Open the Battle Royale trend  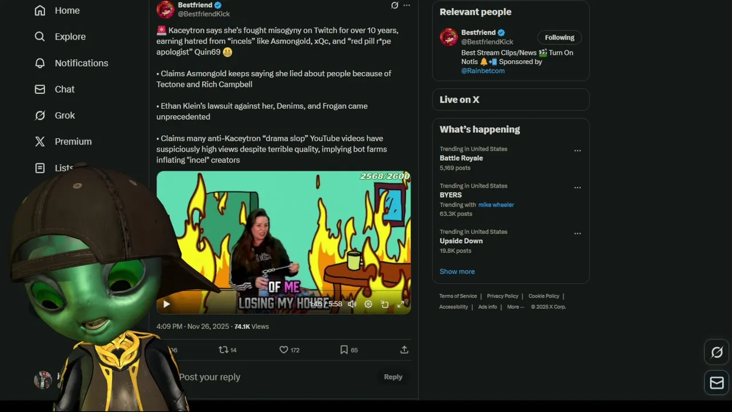pos(461,158)
